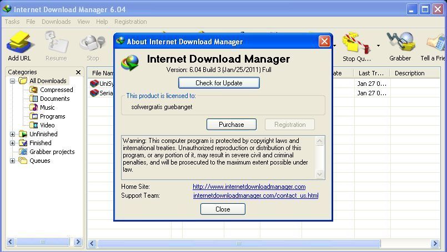The height and width of the screenshot is (252, 447).
Task: Open the Tasks menu
Action: [12, 22]
